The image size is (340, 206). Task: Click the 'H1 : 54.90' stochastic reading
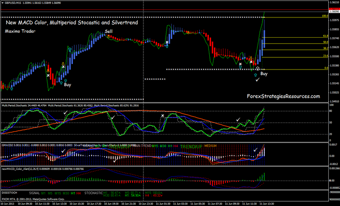133,196
